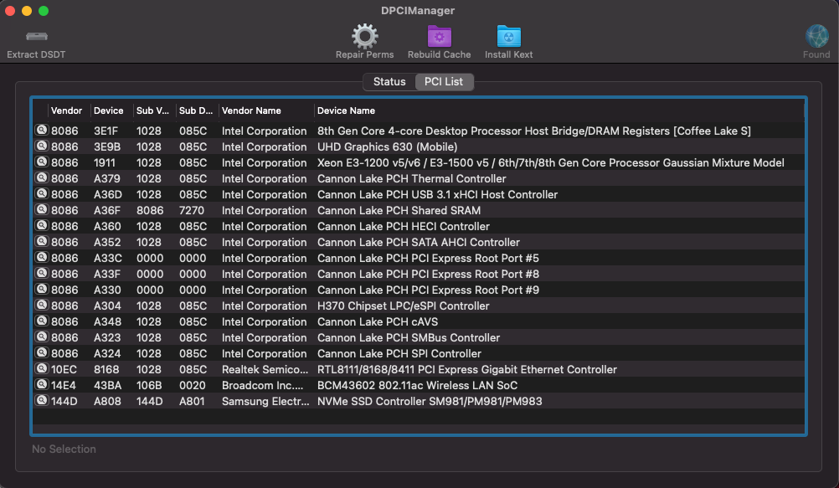
Task: Click lookup icon for UHD Graphics 630 row
Action: point(42,146)
